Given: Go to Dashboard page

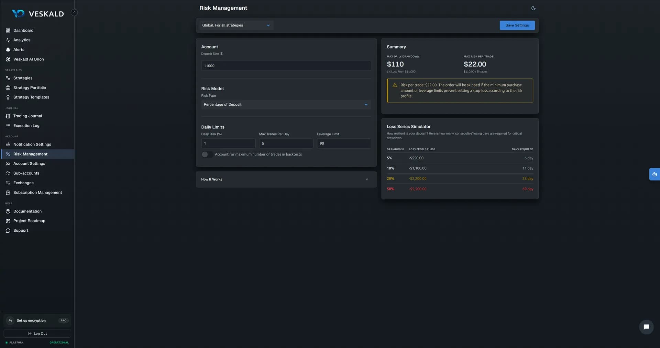Looking at the screenshot, I should pyautogui.click(x=37, y=31).
